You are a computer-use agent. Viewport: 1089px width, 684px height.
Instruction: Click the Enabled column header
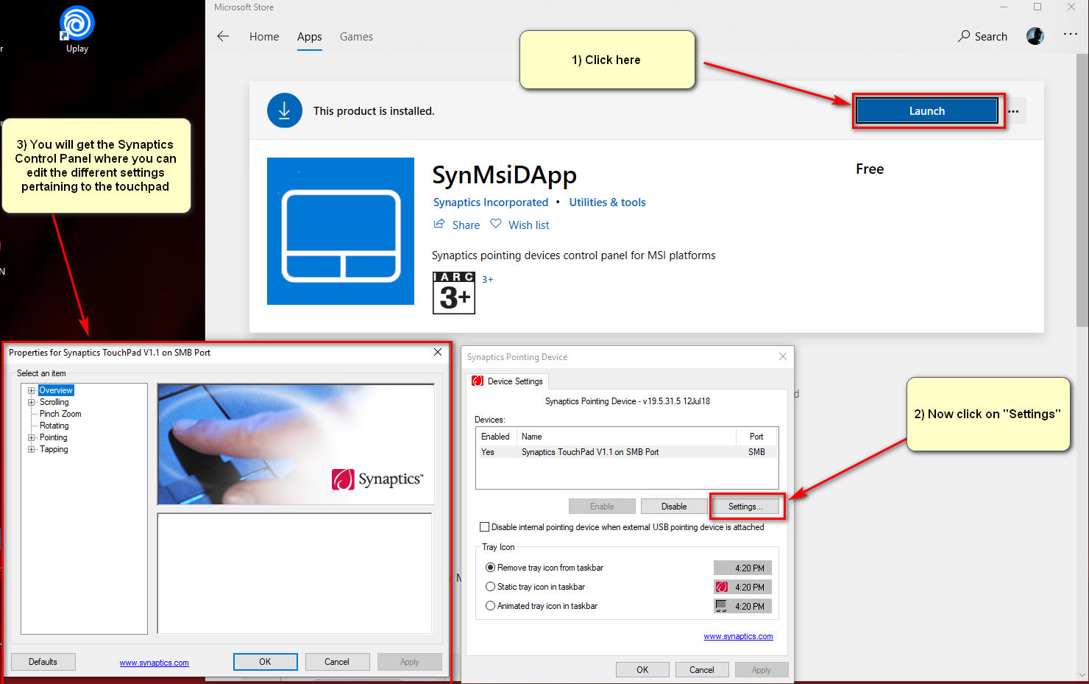(x=496, y=437)
